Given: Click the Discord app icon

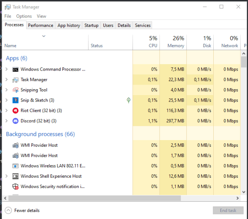Looking at the screenshot, I should pyautogui.click(x=15, y=121).
